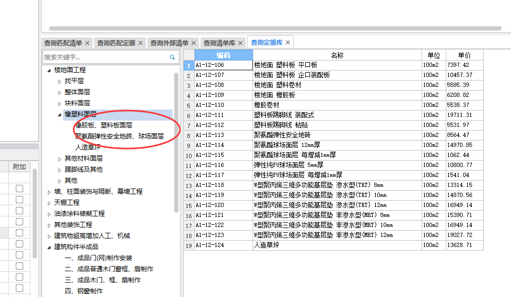This screenshot has height=297, width=511.
Task: Select 聚氨酯弹性安全地砖、球场面层 tree item
Action: pos(119,136)
